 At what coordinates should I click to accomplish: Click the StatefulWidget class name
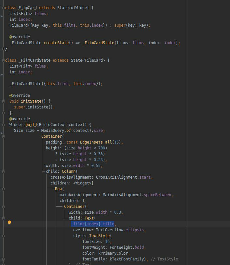(73, 8)
